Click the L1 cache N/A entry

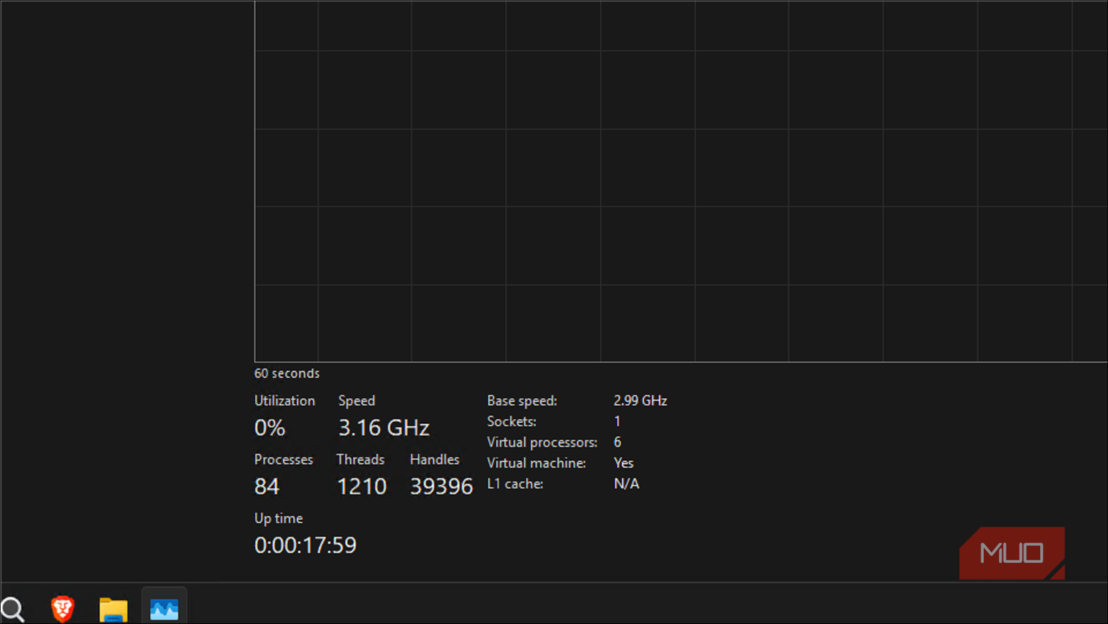tap(627, 484)
